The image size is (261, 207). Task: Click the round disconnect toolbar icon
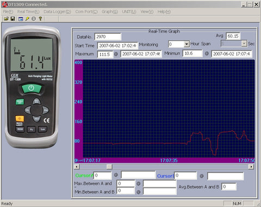pyautogui.click(x=34, y=19)
